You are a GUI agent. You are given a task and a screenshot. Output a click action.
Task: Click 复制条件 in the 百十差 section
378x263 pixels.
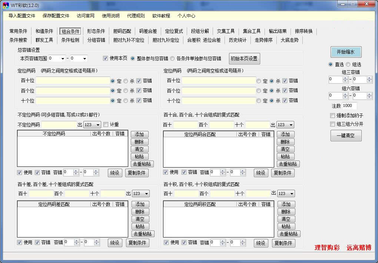point(137,243)
